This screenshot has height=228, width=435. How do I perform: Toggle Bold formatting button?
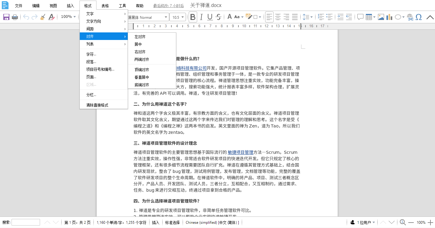[193, 17]
